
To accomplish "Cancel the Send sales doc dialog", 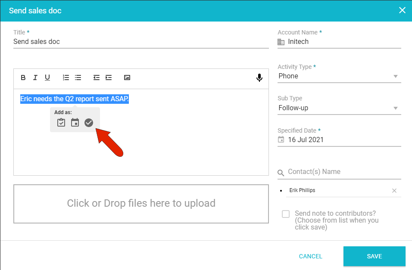I will pyautogui.click(x=310, y=256).
